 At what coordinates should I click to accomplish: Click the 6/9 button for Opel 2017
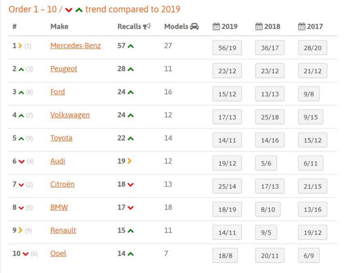click(309, 256)
